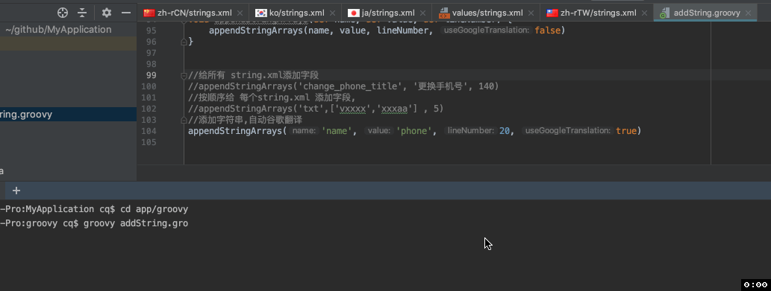The image size is (771, 291).
Task: Click the Taiwan flag icon on zh-rTW tab
Action: [552, 13]
